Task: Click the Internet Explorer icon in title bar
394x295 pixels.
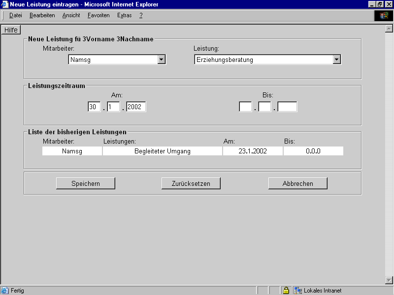Action: click(4, 4)
